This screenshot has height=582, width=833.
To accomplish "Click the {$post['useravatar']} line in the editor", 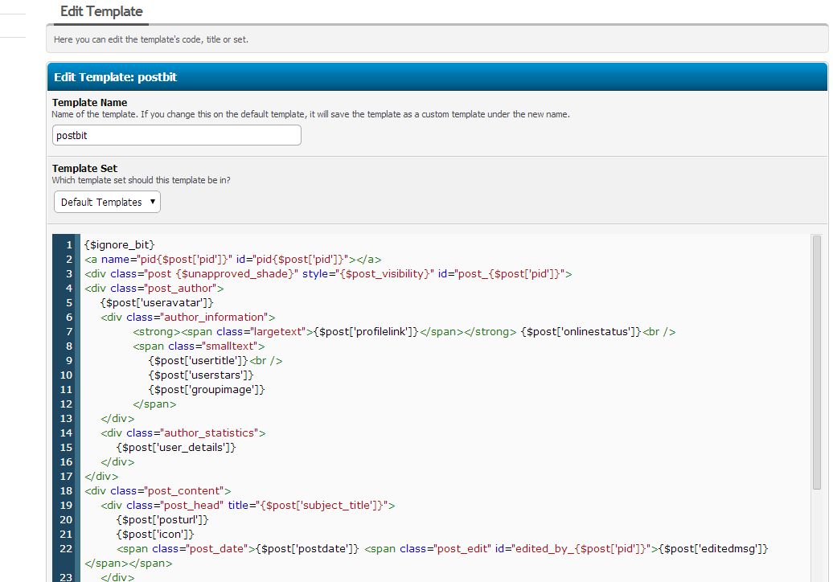I will (x=157, y=302).
